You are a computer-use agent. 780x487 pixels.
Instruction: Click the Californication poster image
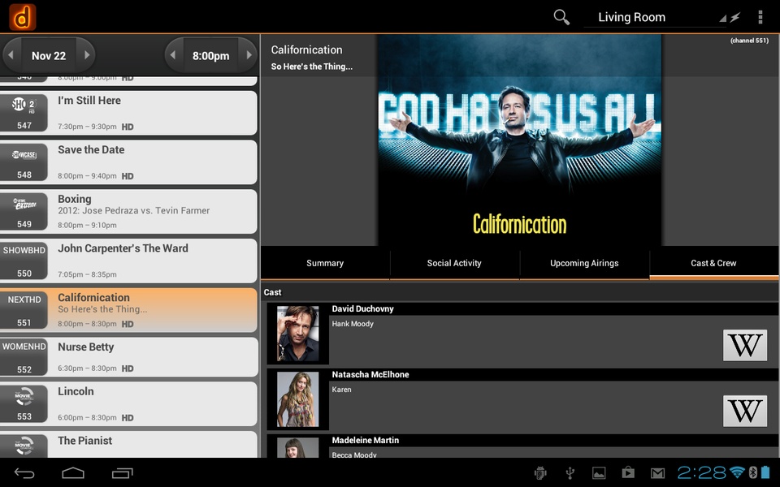pos(519,140)
